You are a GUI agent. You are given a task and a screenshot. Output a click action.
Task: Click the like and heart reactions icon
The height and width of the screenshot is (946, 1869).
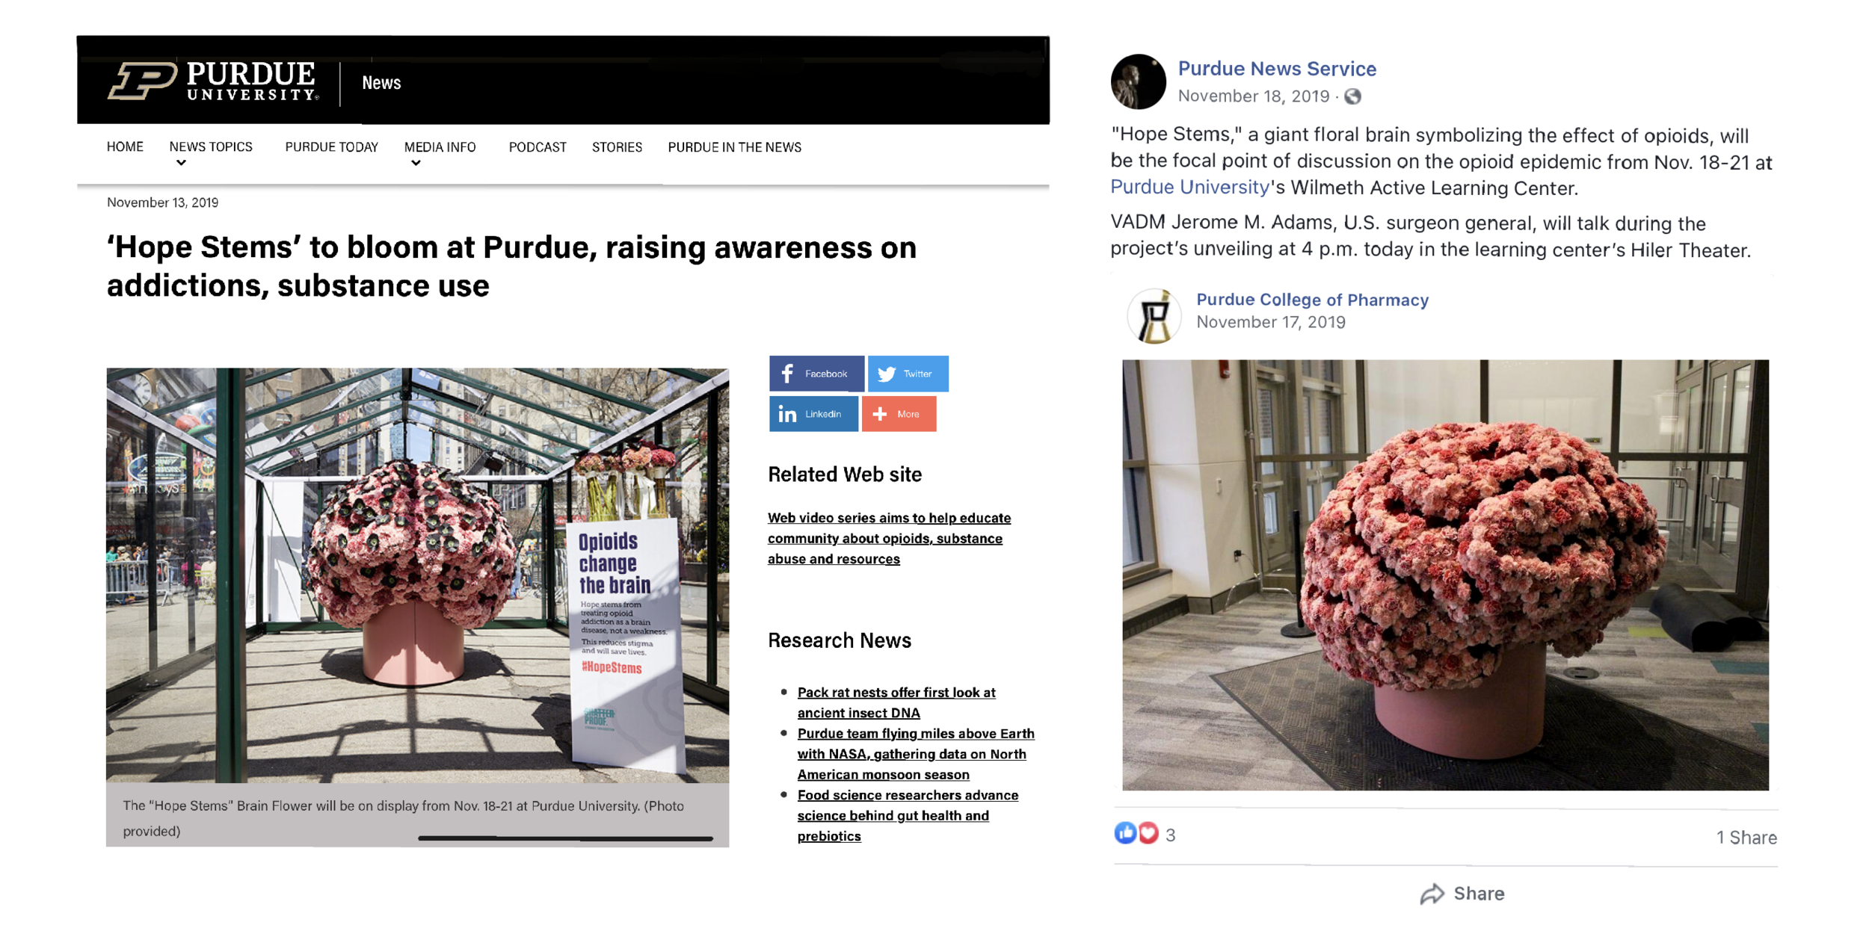tap(1136, 833)
